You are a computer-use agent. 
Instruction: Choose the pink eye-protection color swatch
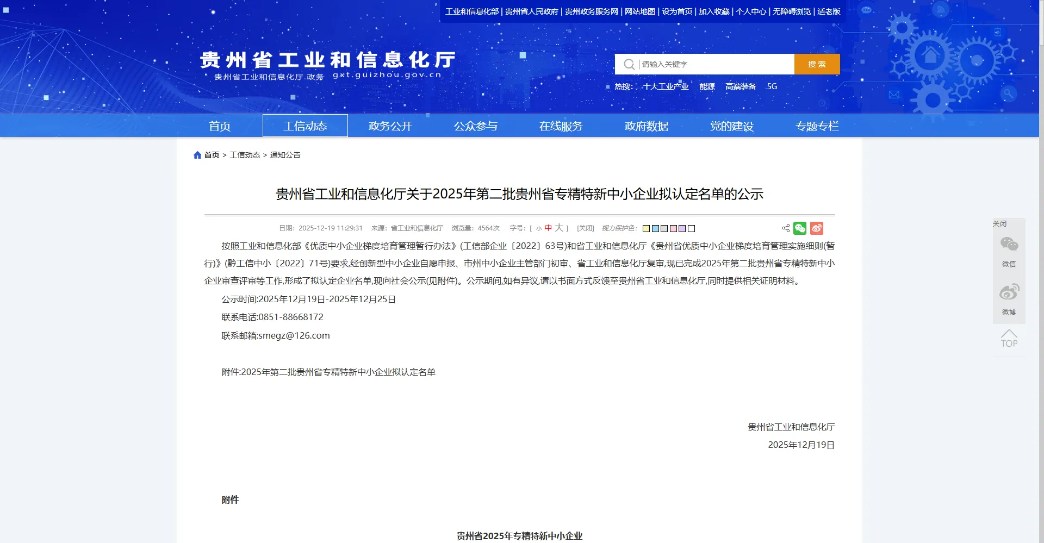[x=673, y=229]
